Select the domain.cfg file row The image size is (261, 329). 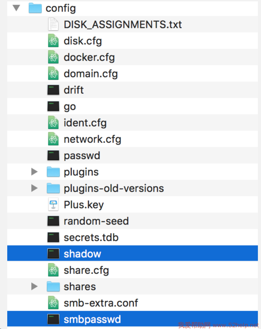click(90, 74)
